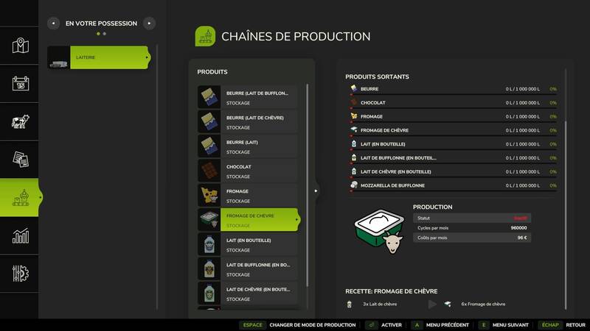The height and width of the screenshot is (331, 590).
Task: Open the calendar icon in the sidebar
Action: [x=21, y=83]
